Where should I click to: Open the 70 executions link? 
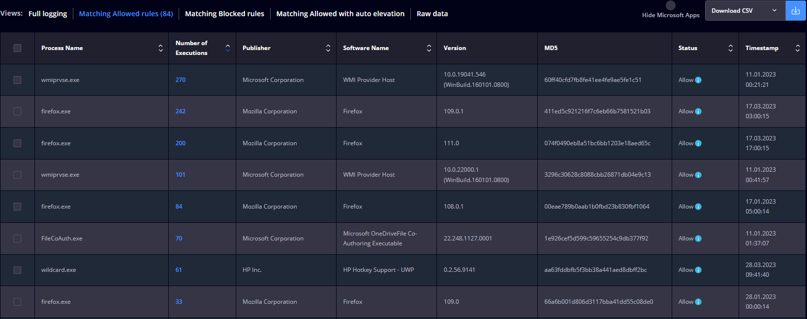179,239
